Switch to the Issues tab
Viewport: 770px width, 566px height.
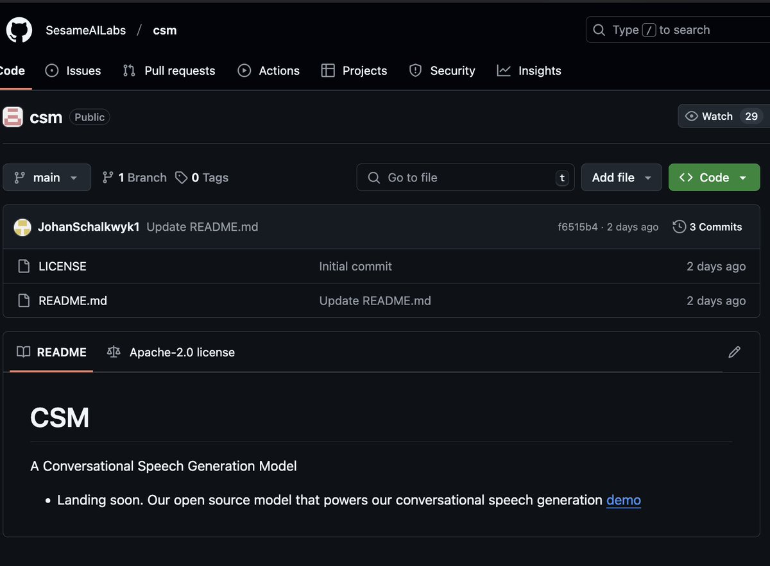coord(73,71)
